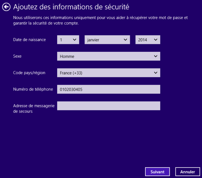The height and width of the screenshot is (178, 202).
Task: Click the explanatory text starting Nous utiliserons
Action: 100,21
